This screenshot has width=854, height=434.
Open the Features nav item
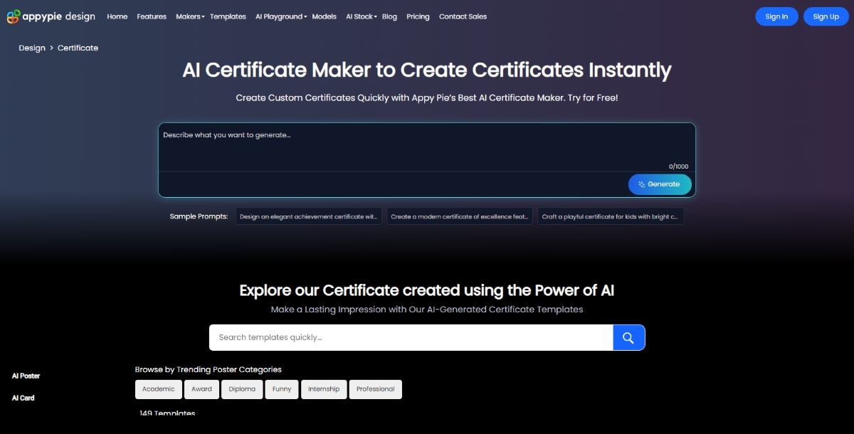click(x=152, y=16)
